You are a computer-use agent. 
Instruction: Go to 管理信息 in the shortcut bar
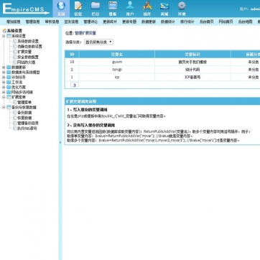[32, 22]
